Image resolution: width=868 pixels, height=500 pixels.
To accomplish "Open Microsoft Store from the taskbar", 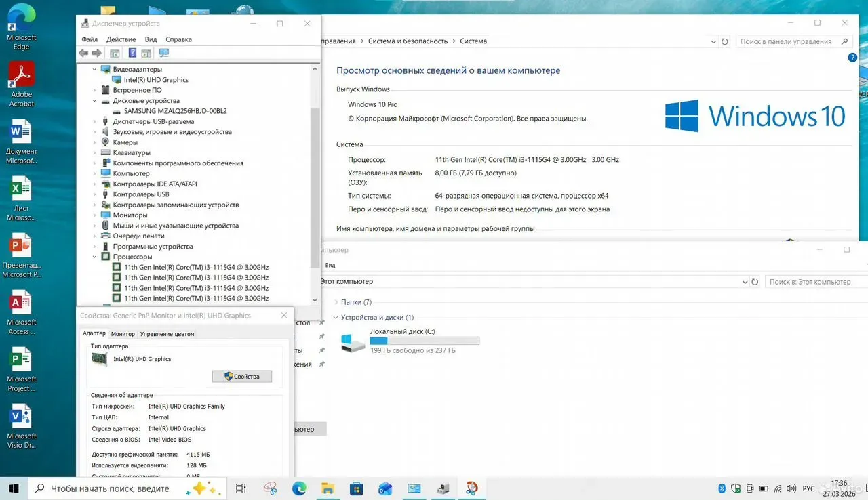I will coord(357,488).
